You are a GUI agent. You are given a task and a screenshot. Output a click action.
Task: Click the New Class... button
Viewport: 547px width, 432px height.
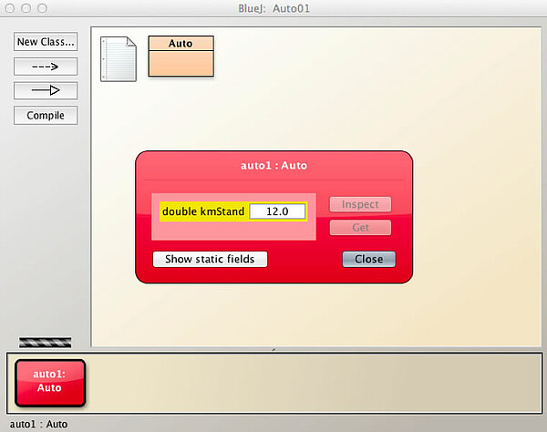point(46,42)
